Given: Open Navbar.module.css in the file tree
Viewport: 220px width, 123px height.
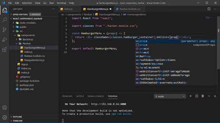Looking at the screenshot, I should [x=34, y=56].
